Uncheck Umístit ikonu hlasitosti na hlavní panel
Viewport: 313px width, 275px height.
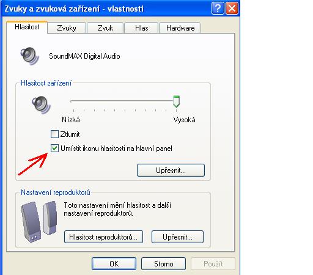tap(54, 148)
